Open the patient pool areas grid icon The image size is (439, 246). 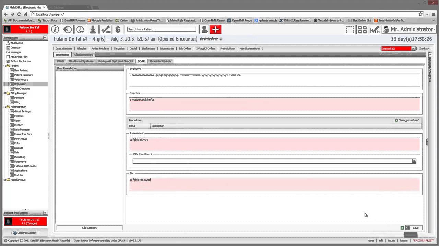(x=362, y=29)
